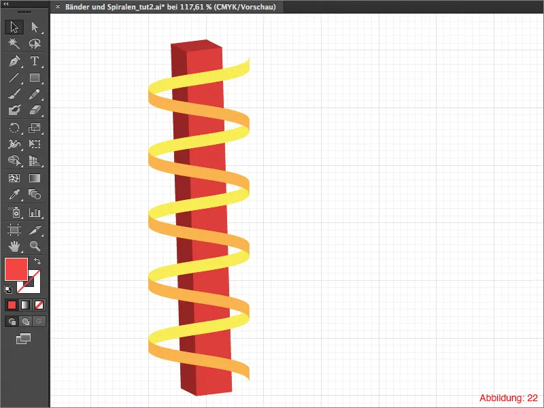Activate the Hand tool
The height and width of the screenshot is (408, 544).
click(x=14, y=246)
